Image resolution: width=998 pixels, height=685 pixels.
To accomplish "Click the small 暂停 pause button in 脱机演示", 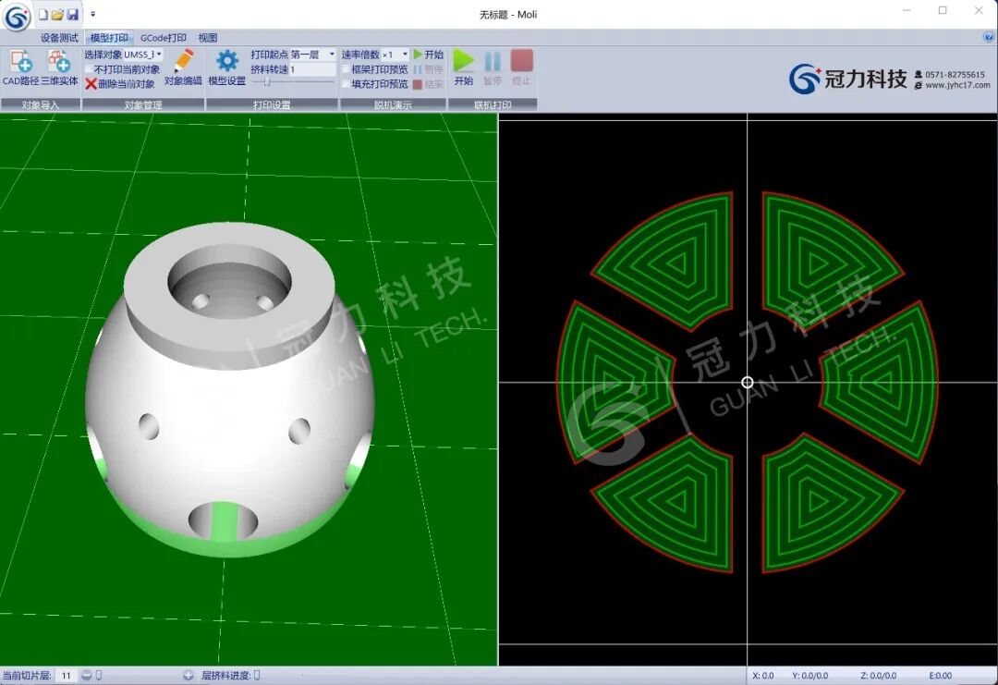I will click(429, 69).
